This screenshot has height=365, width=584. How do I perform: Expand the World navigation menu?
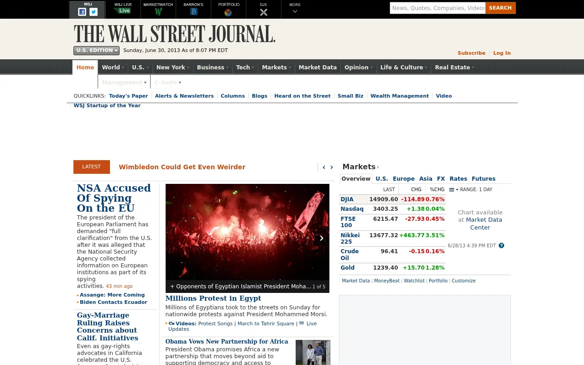113,68
